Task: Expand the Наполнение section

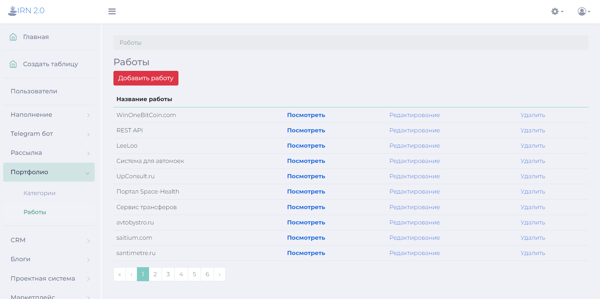Action: (49, 115)
